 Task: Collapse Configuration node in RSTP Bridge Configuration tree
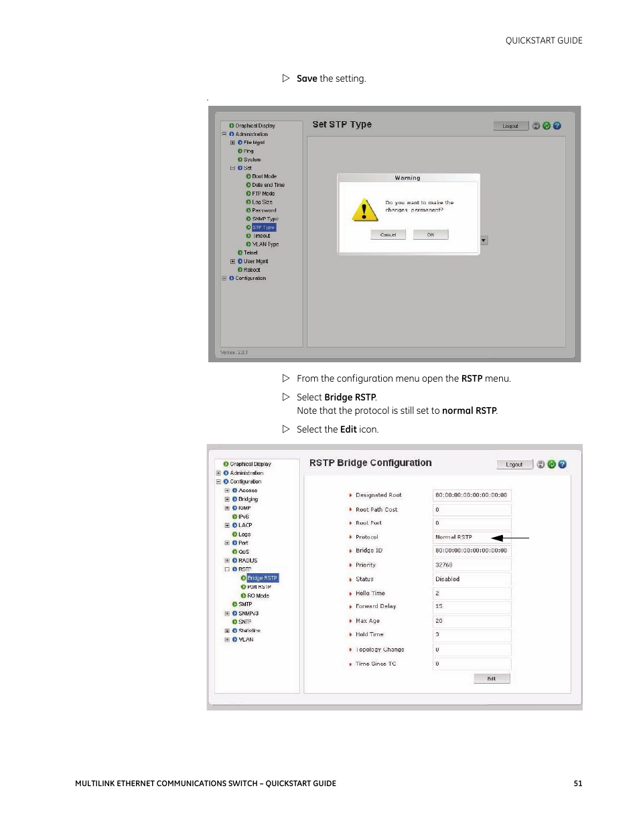click(x=218, y=482)
